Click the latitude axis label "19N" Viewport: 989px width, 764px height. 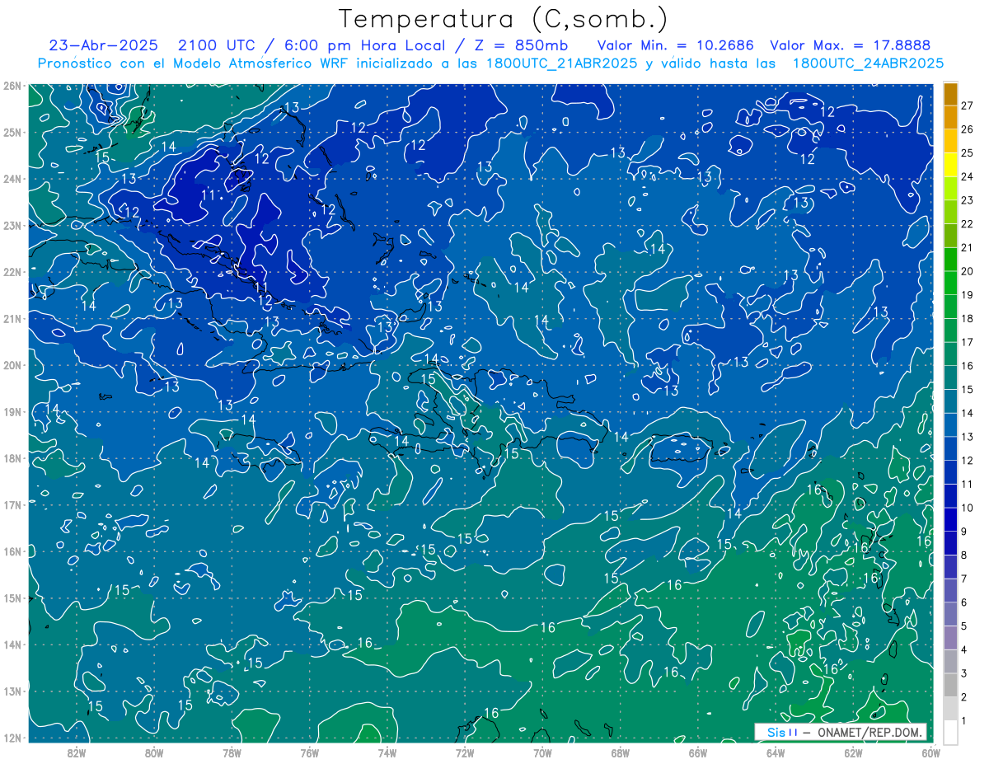[x=12, y=411]
